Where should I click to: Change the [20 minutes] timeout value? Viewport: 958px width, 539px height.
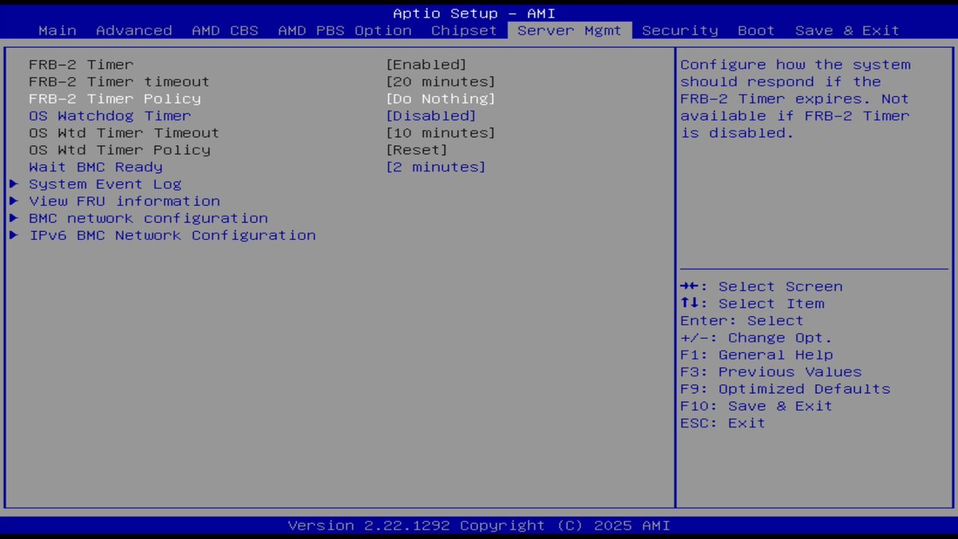pyautogui.click(x=440, y=82)
